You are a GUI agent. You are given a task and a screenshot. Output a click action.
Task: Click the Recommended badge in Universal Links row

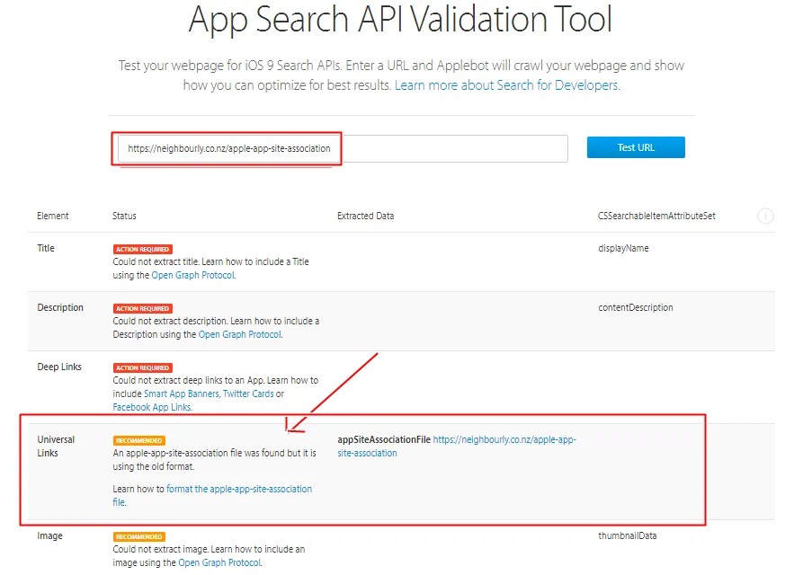pyautogui.click(x=138, y=440)
